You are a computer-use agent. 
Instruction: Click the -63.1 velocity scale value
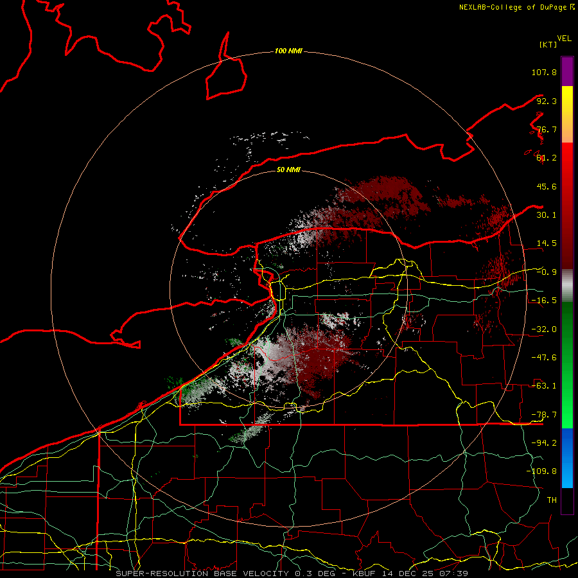point(544,386)
